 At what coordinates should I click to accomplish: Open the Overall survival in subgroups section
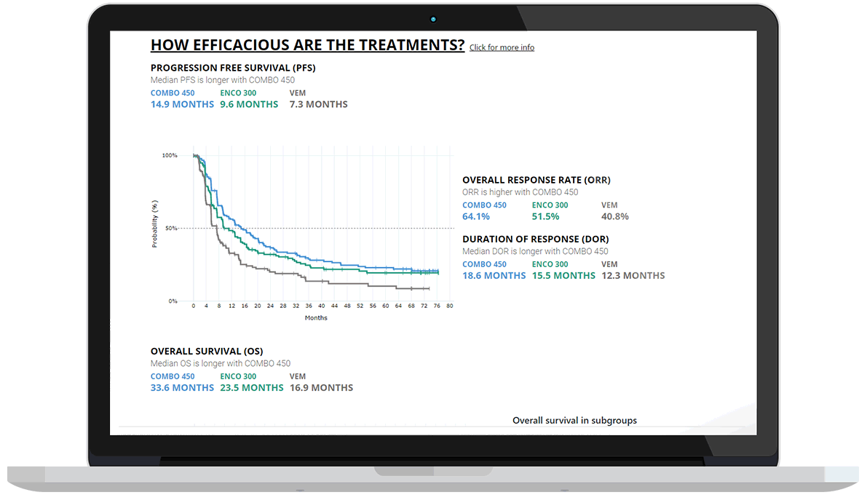574,420
